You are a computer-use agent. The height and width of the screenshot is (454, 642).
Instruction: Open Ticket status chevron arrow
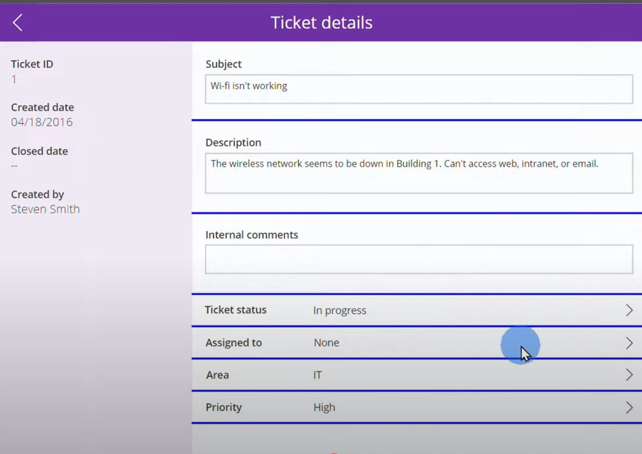pos(629,310)
